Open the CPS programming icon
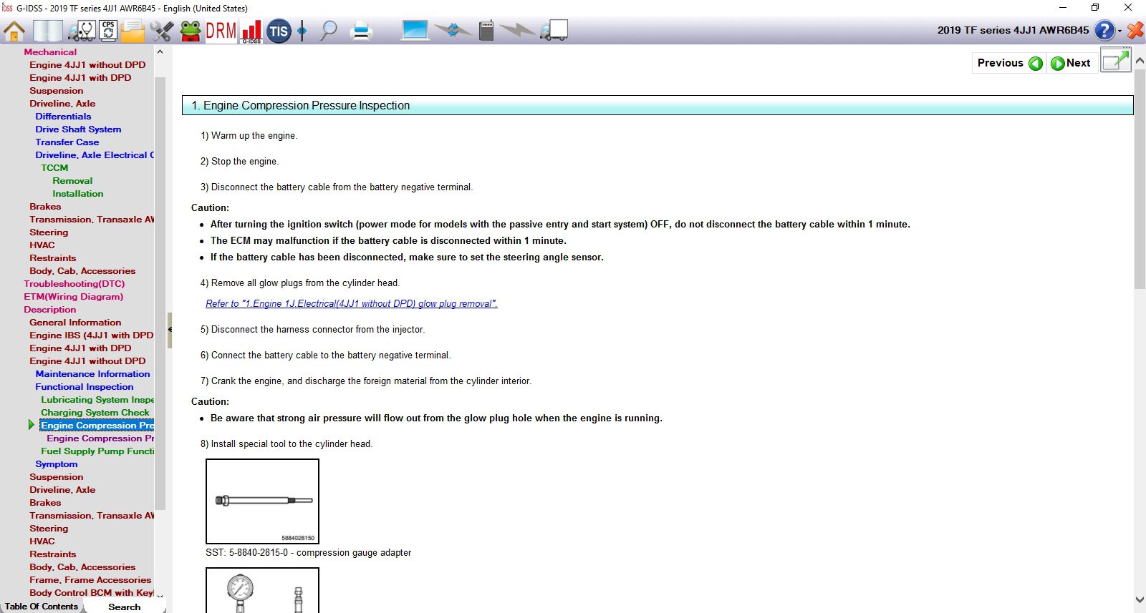Viewport: 1146px width, 613px height. (x=108, y=31)
